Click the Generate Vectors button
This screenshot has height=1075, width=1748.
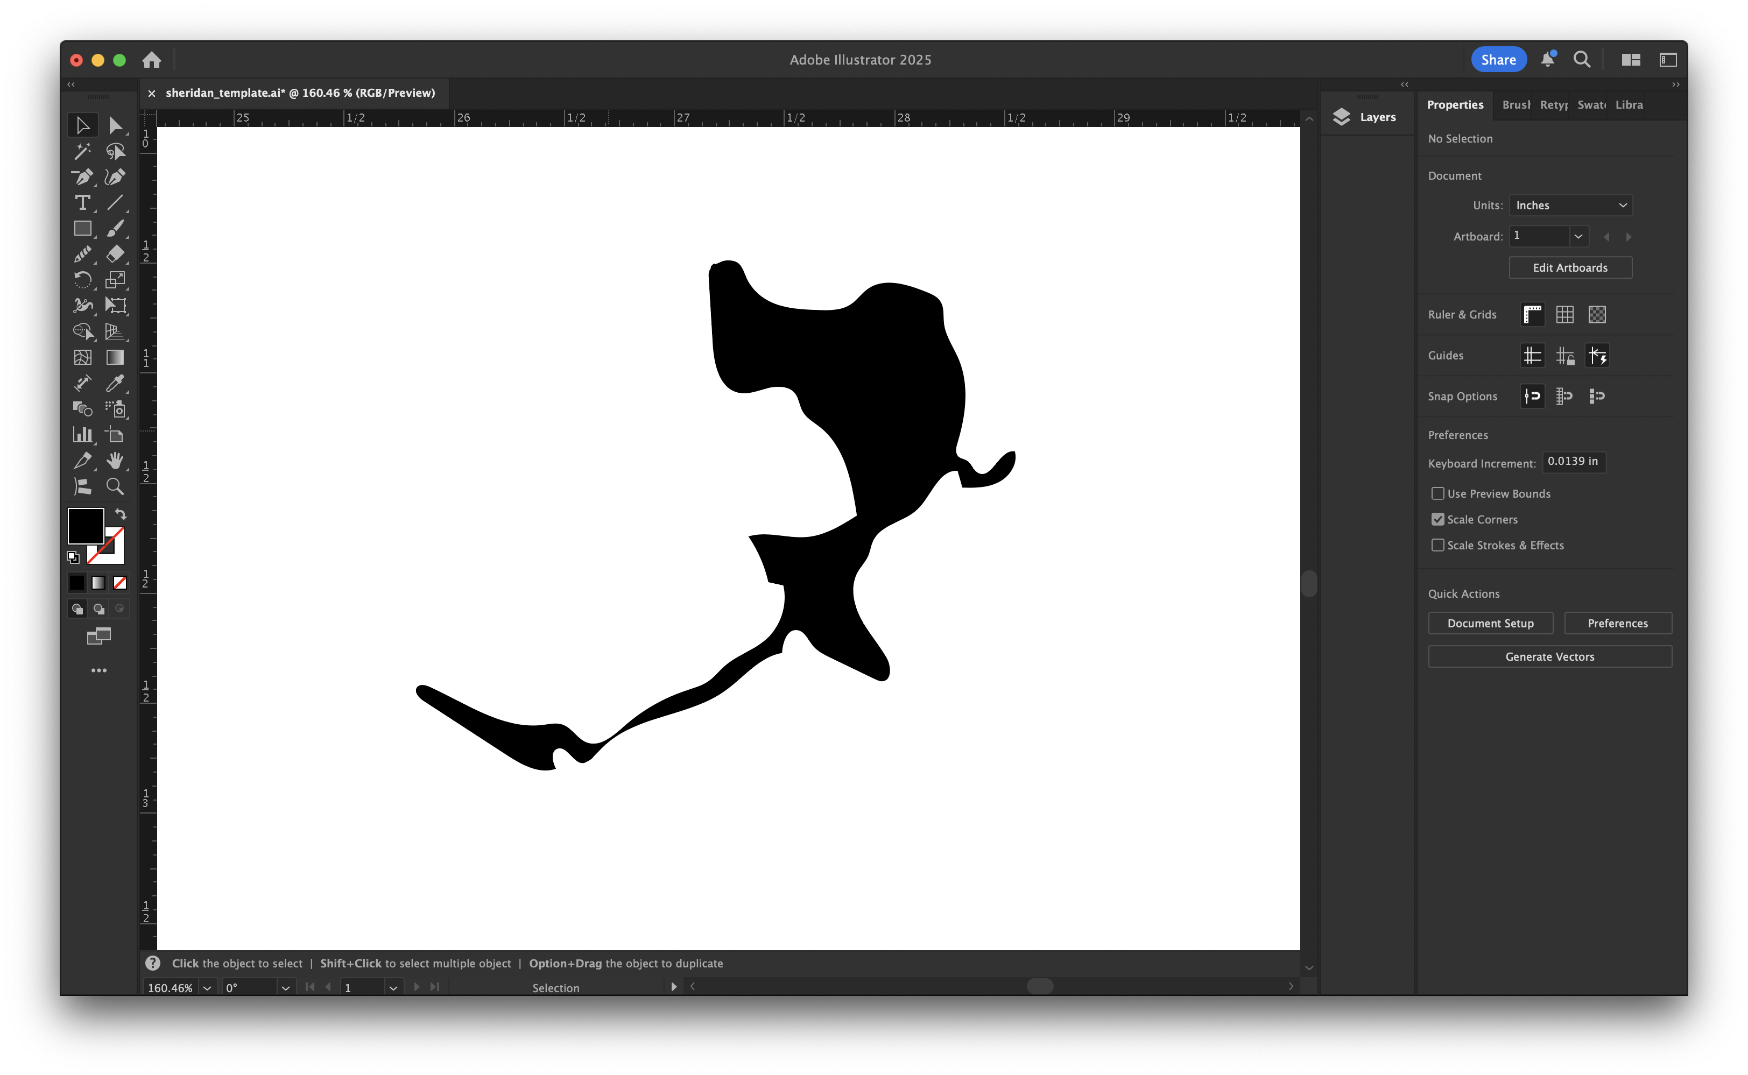click(x=1549, y=656)
